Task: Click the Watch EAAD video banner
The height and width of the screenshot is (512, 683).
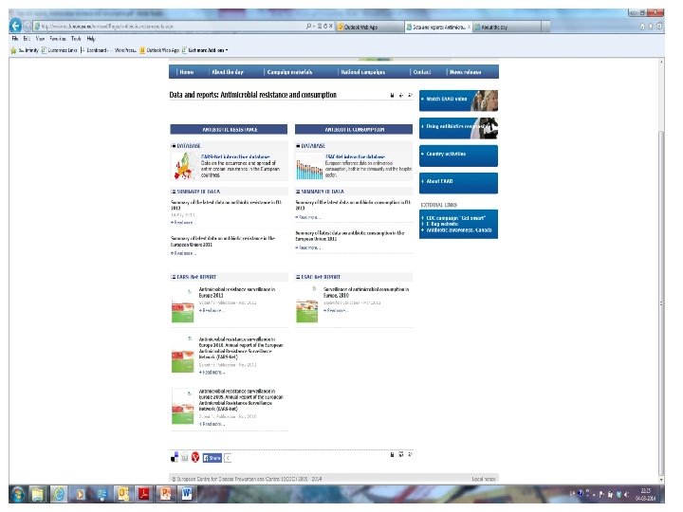Action: point(459,101)
